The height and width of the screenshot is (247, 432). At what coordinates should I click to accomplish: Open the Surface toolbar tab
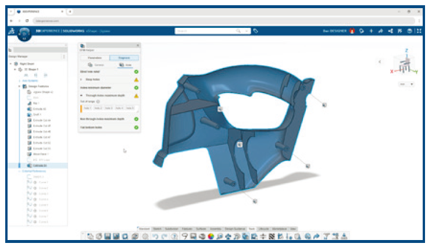tap(201, 229)
